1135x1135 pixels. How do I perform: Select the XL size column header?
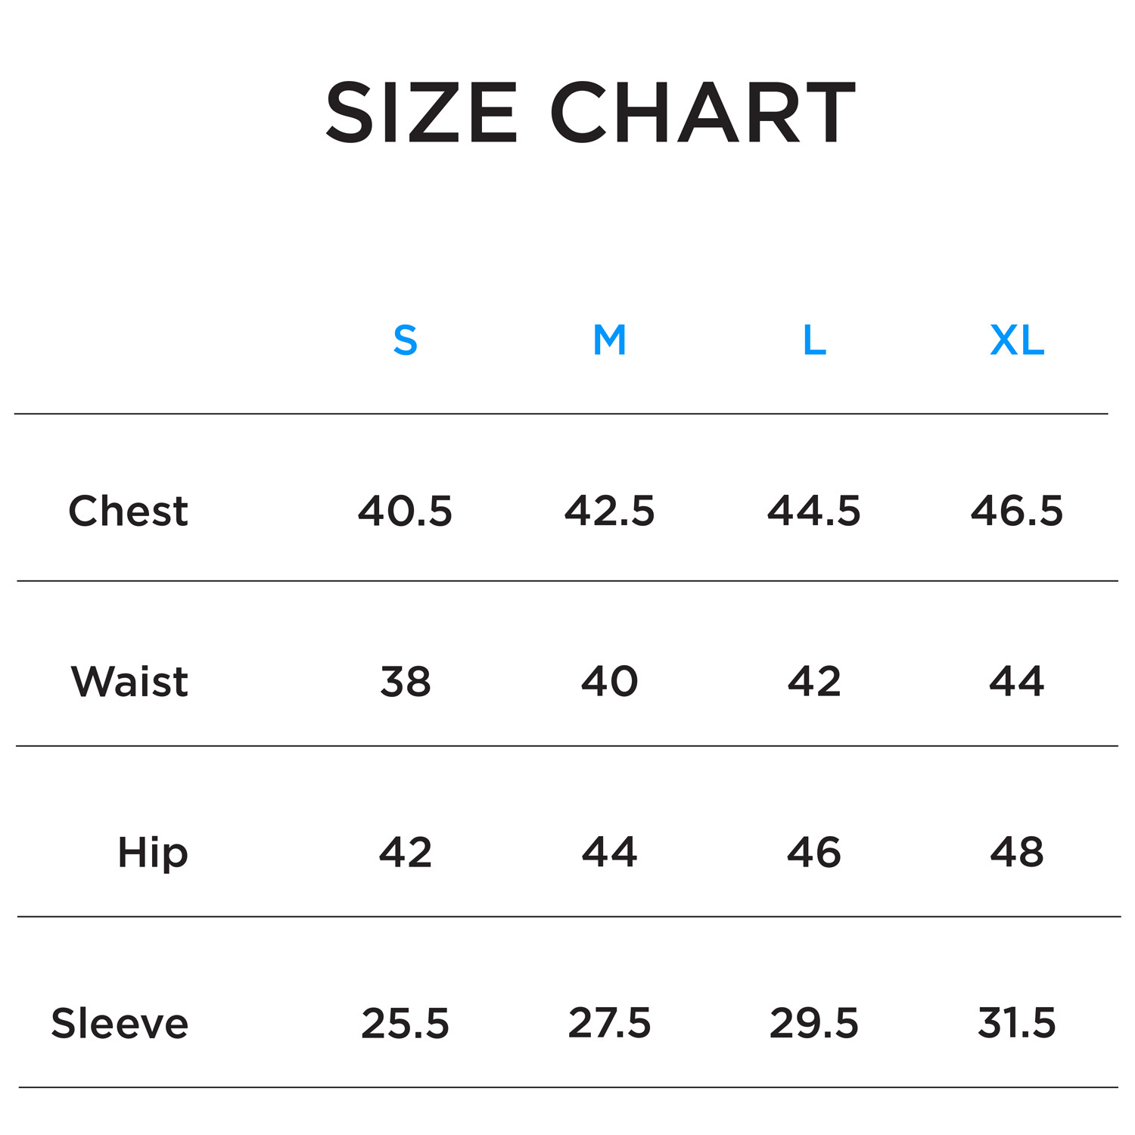(1017, 340)
